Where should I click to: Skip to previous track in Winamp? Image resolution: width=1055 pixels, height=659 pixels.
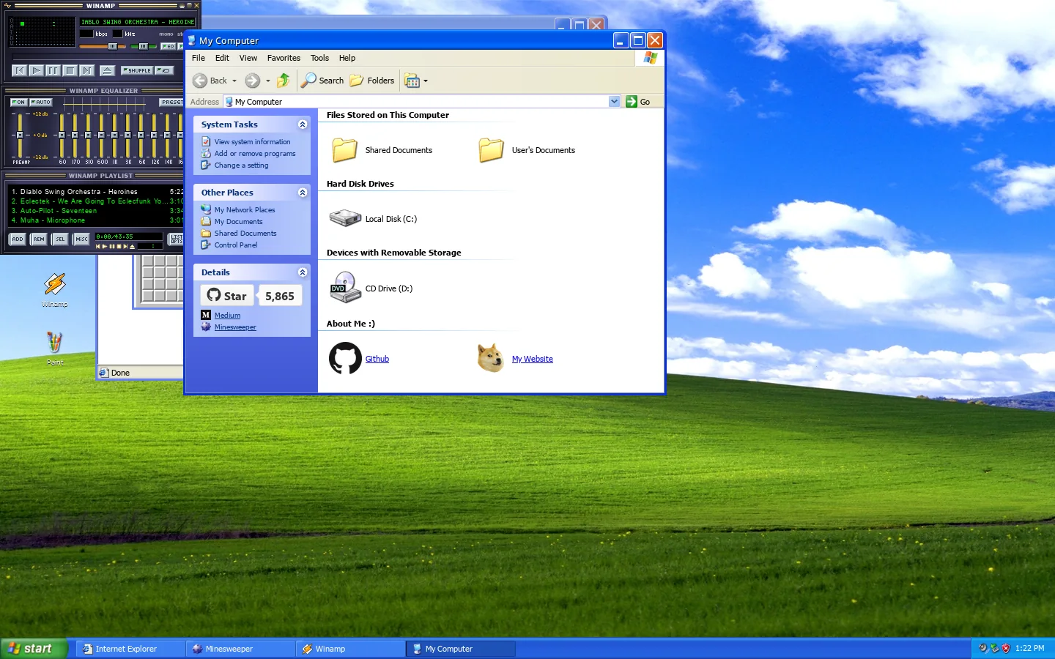pyautogui.click(x=19, y=70)
